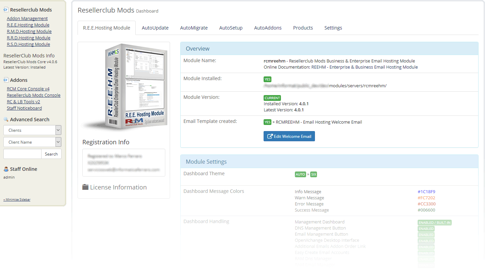Switch to the R.E.E.Hosting Module tab
485x272 pixels.
(x=106, y=28)
